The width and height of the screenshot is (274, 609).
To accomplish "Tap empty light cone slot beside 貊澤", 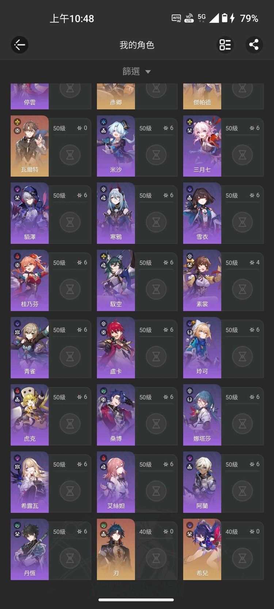I will click(x=70, y=222).
